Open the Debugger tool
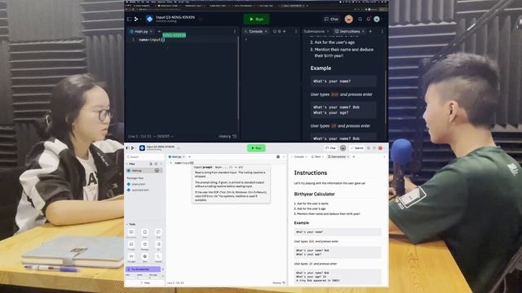The height and width of the screenshot is (293, 522). (131, 257)
